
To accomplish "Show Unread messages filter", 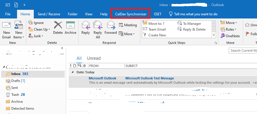I will (x=94, y=58).
